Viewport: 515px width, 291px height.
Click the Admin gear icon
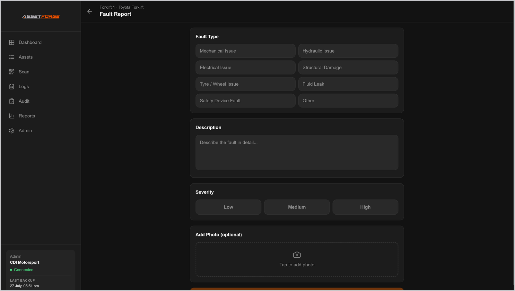pyautogui.click(x=12, y=131)
